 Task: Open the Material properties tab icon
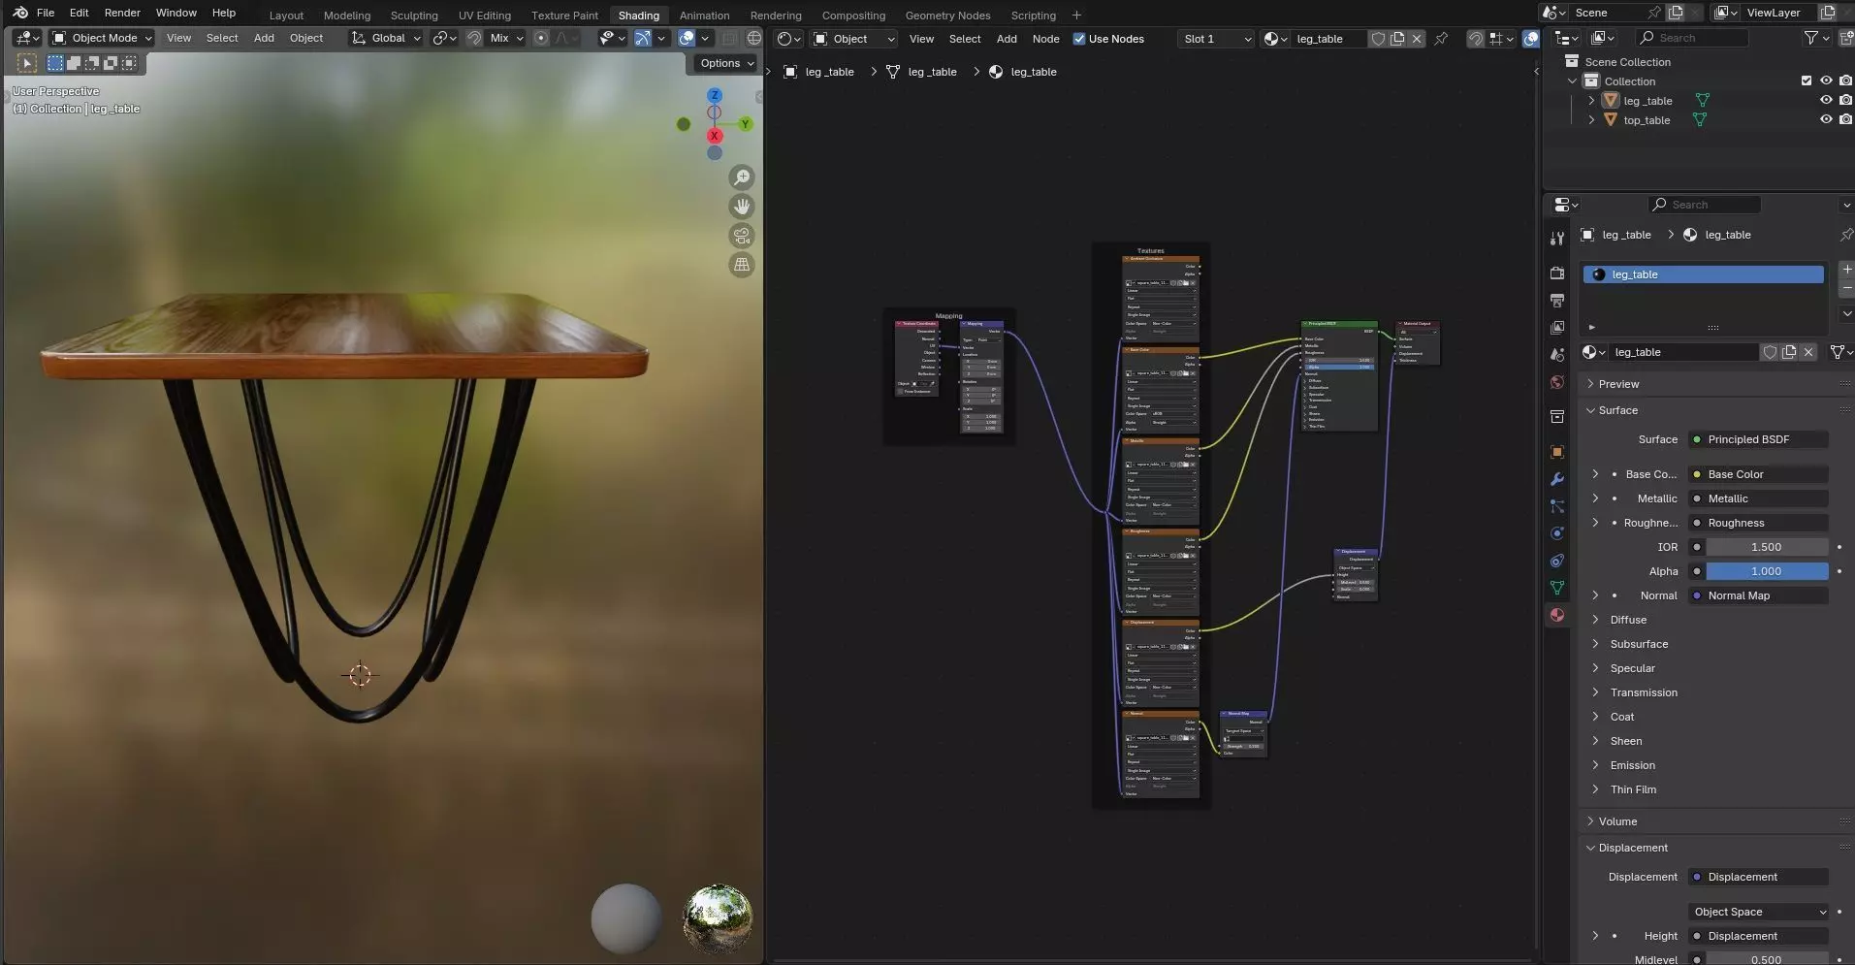[1557, 615]
